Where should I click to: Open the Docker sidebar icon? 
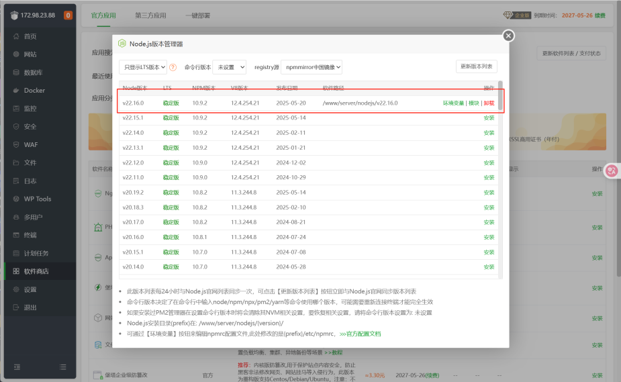16,90
